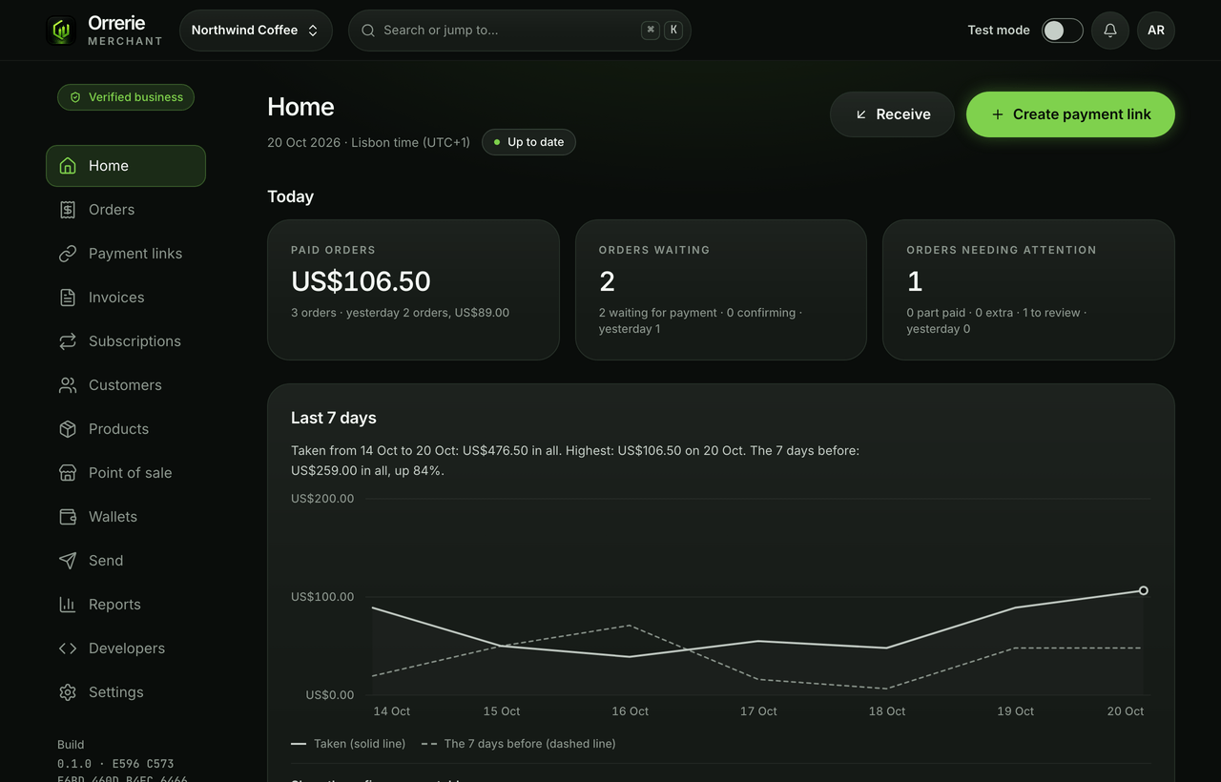1221x782 pixels.
Task: Click the magnifier icon in search bar
Action: pos(368,31)
